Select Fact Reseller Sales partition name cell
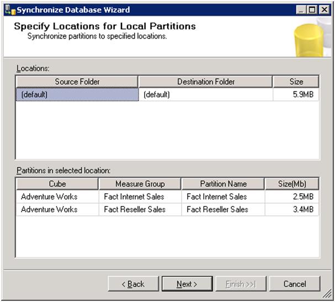The width and height of the screenshot is (335, 302). pos(223,209)
